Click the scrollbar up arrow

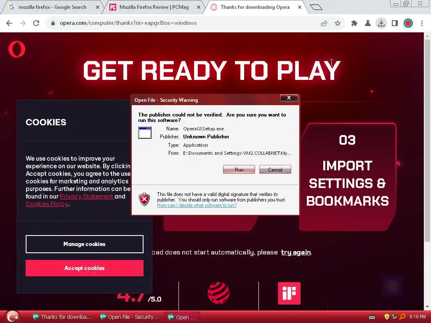[x=428, y=36]
